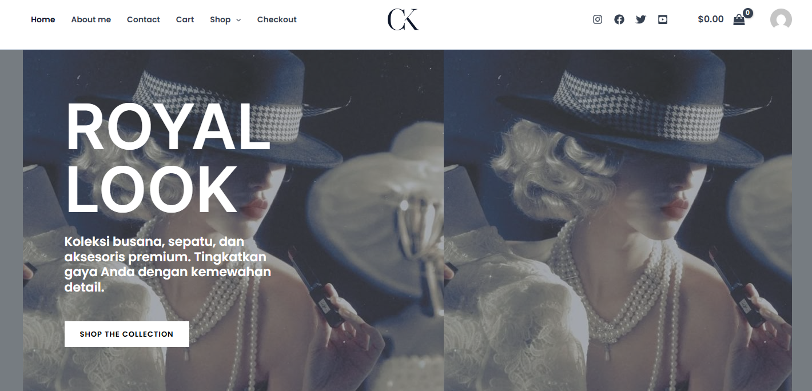Open the Instagram social icon
Screen dimensions: 812x391
click(598, 19)
